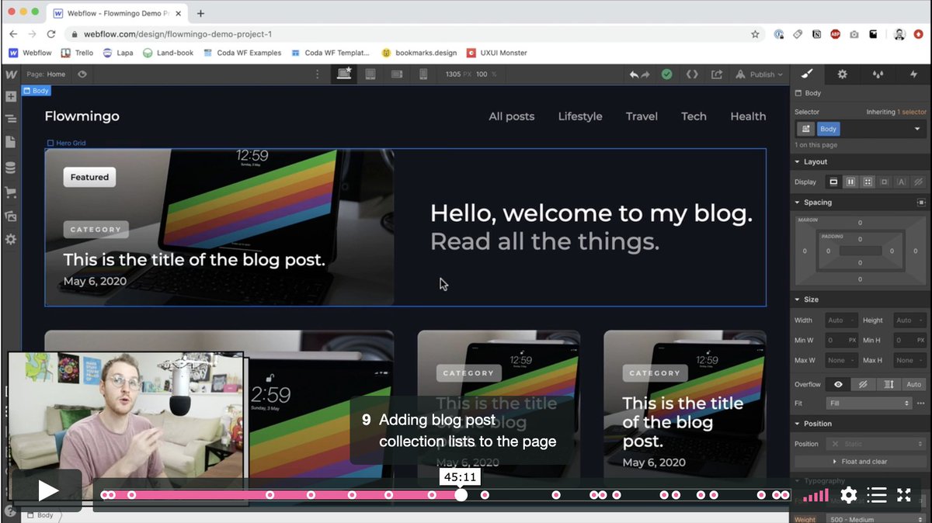
Task: Check the green saved status icon
Action: (666, 74)
